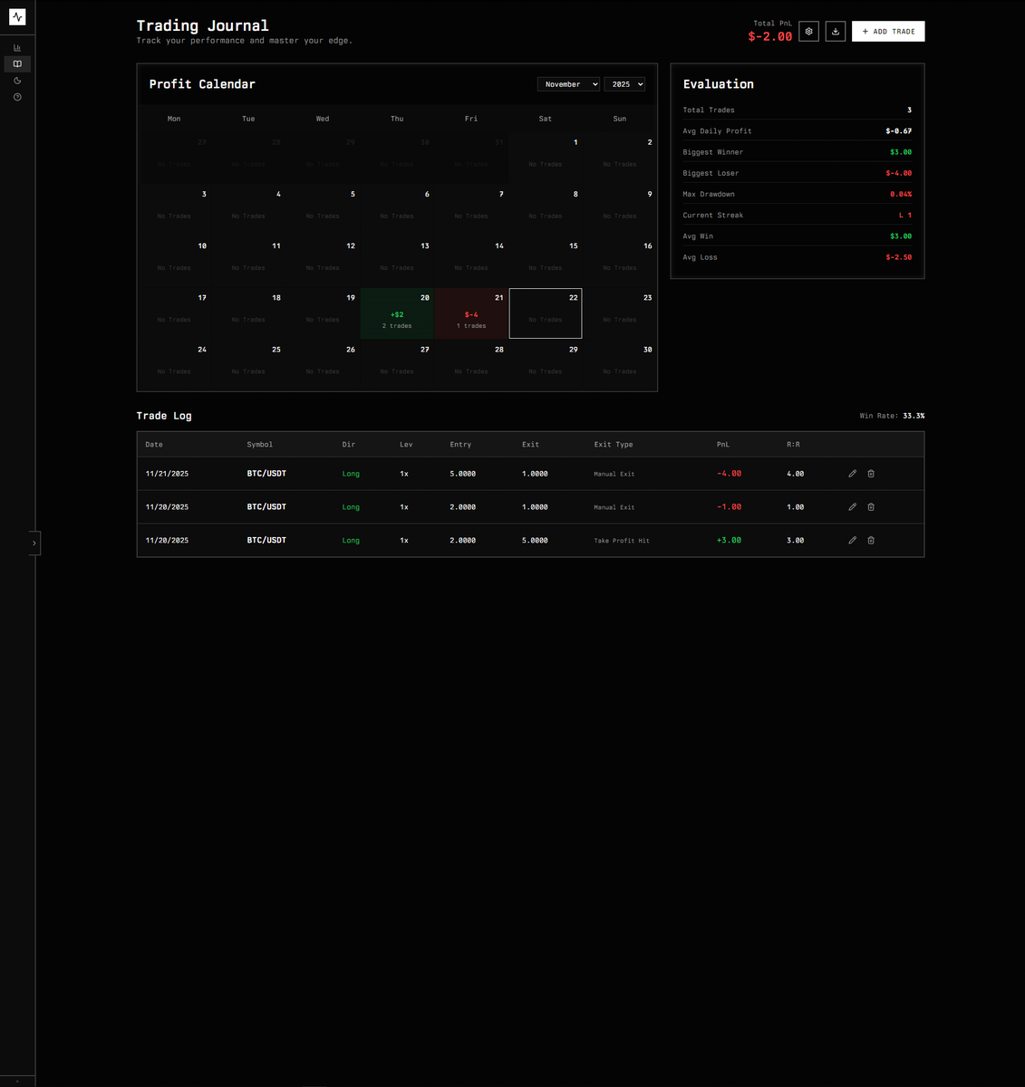Viewport: 1025px width, 1087px height.
Task: Click the Exit Type column header
Action: tap(614, 445)
